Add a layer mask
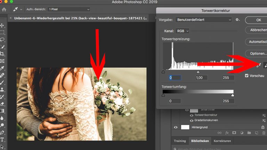Image resolution: width=267 pixels, height=150 pixels. pyautogui.click(x=234, y=133)
